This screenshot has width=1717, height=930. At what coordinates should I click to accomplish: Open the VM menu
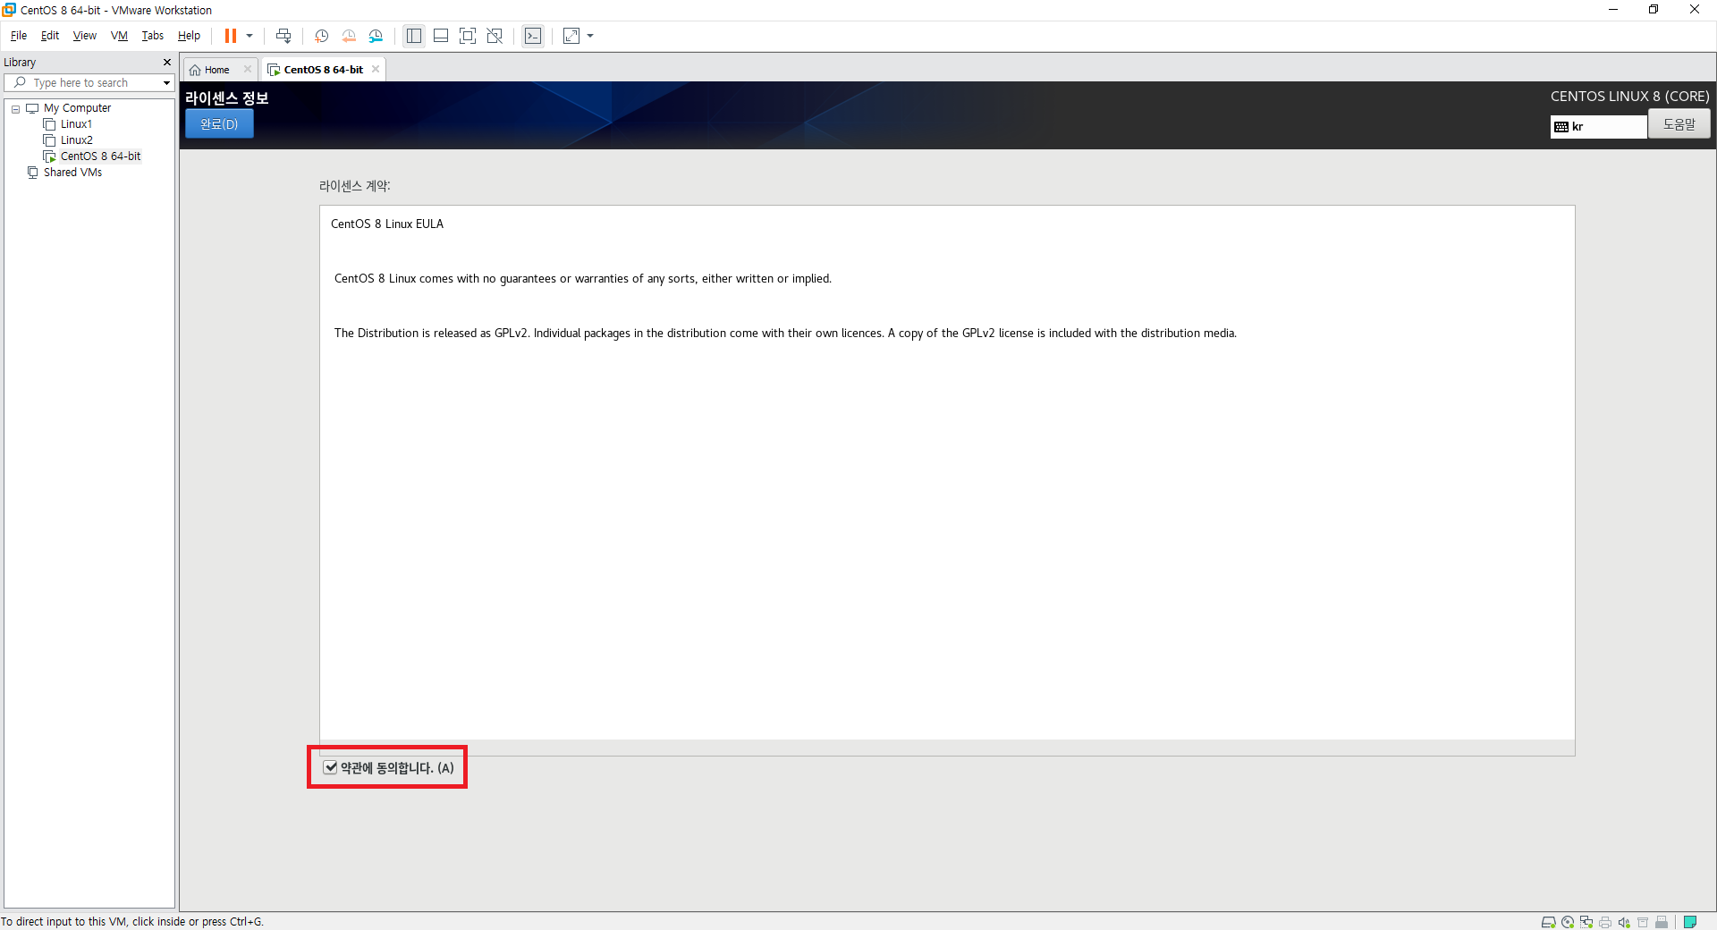point(119,36)
